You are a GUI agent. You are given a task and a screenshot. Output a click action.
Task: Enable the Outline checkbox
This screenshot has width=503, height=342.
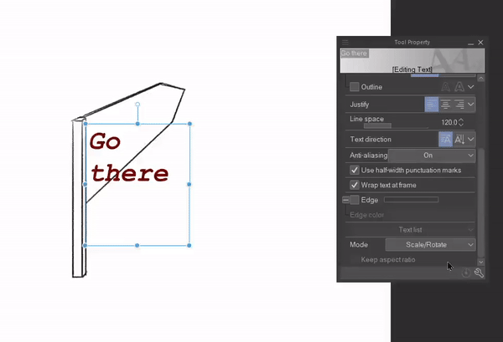click(x=354, y=87)
